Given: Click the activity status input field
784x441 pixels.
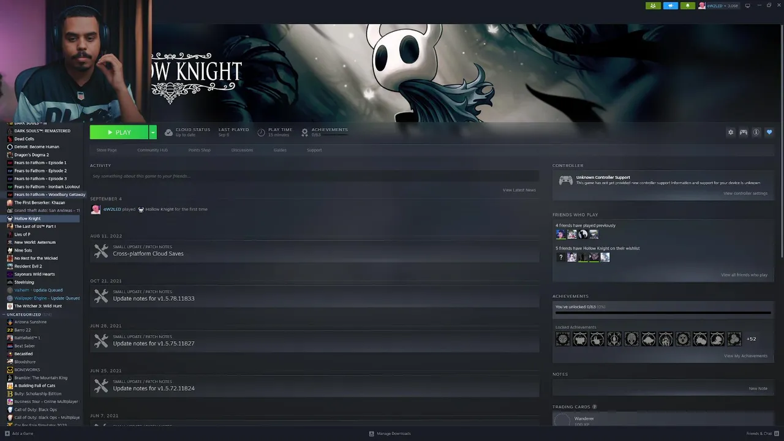Looking at the screenshot, I should coord(314,176).
